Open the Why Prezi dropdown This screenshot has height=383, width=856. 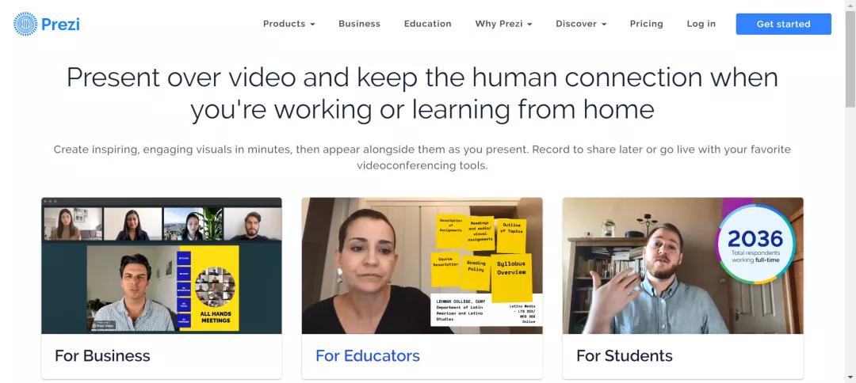(x=503, y=24)
